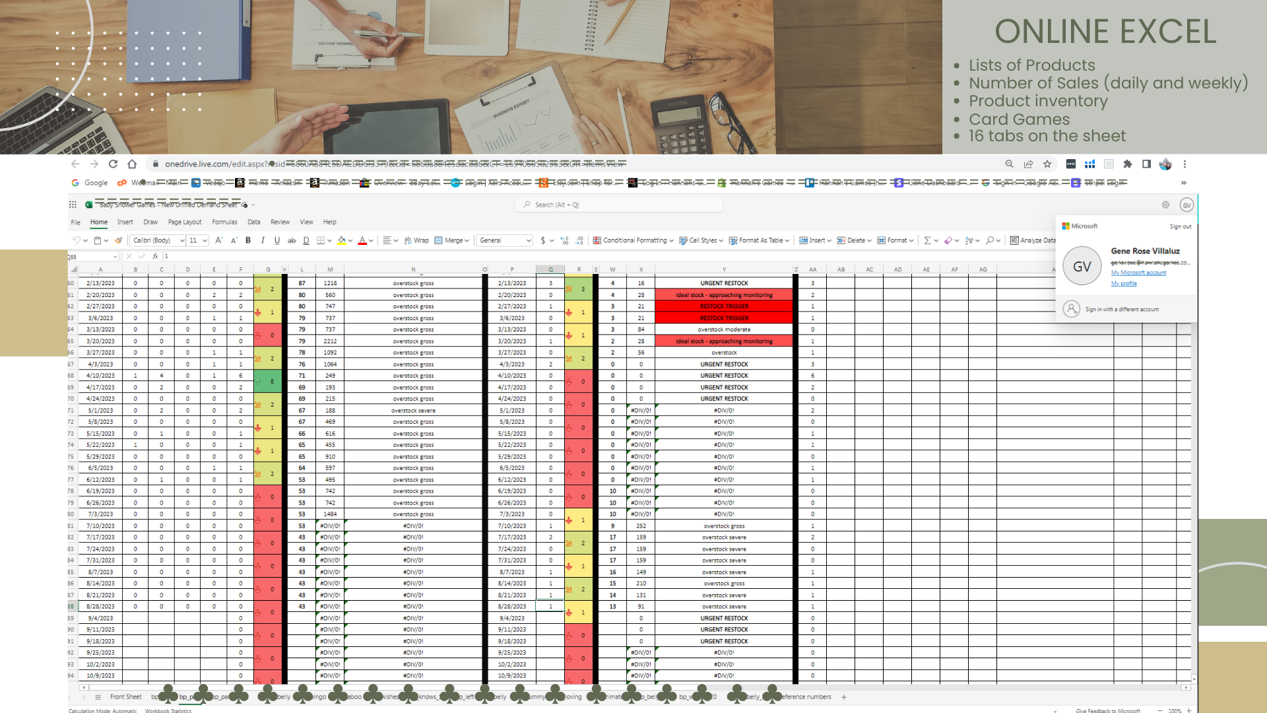Click the strikethrough icon
Screen dimensions: 1267x713
tap(292, 240)
